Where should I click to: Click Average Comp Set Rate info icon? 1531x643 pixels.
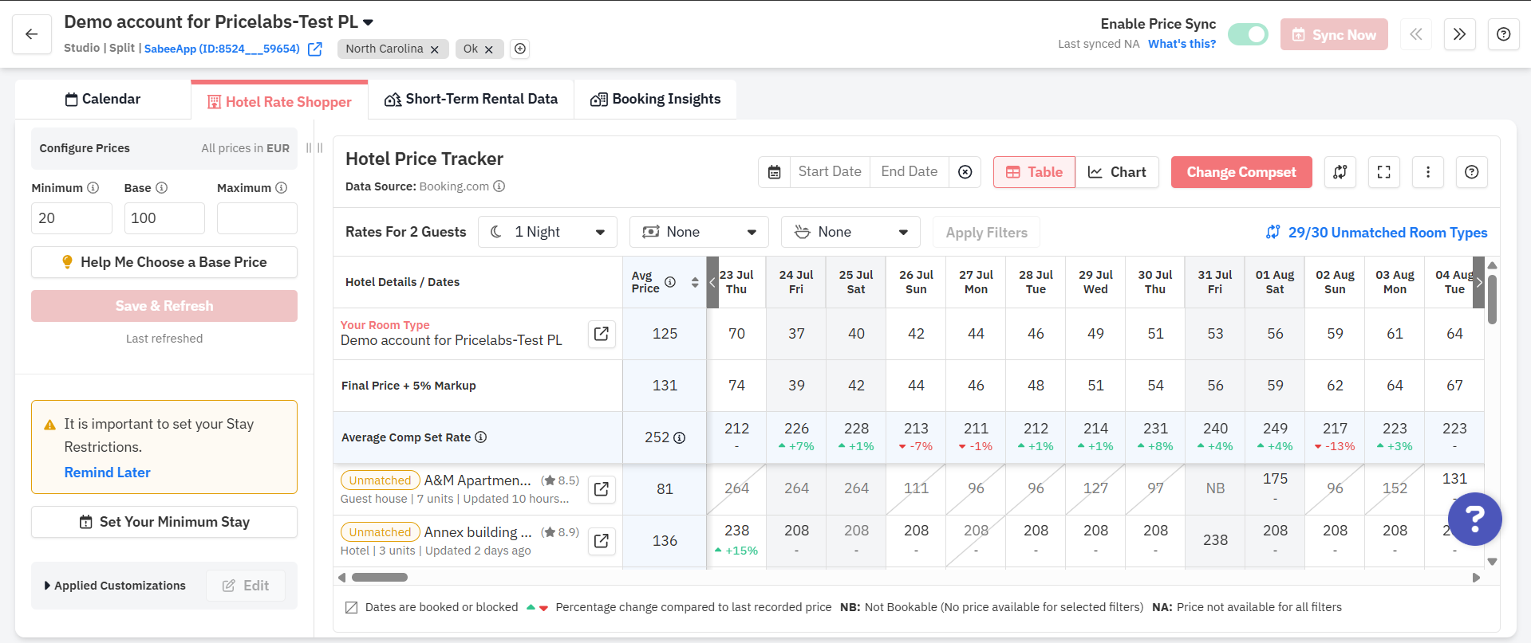tap(481, 437)
